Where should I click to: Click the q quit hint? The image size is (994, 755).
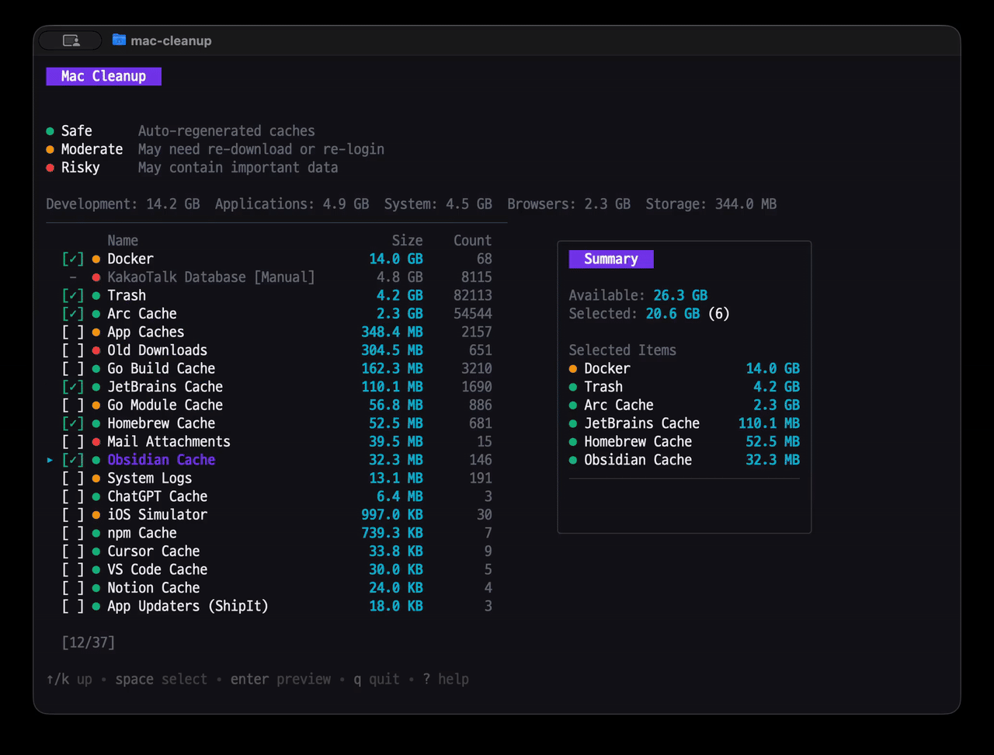[x=377, y=679]
